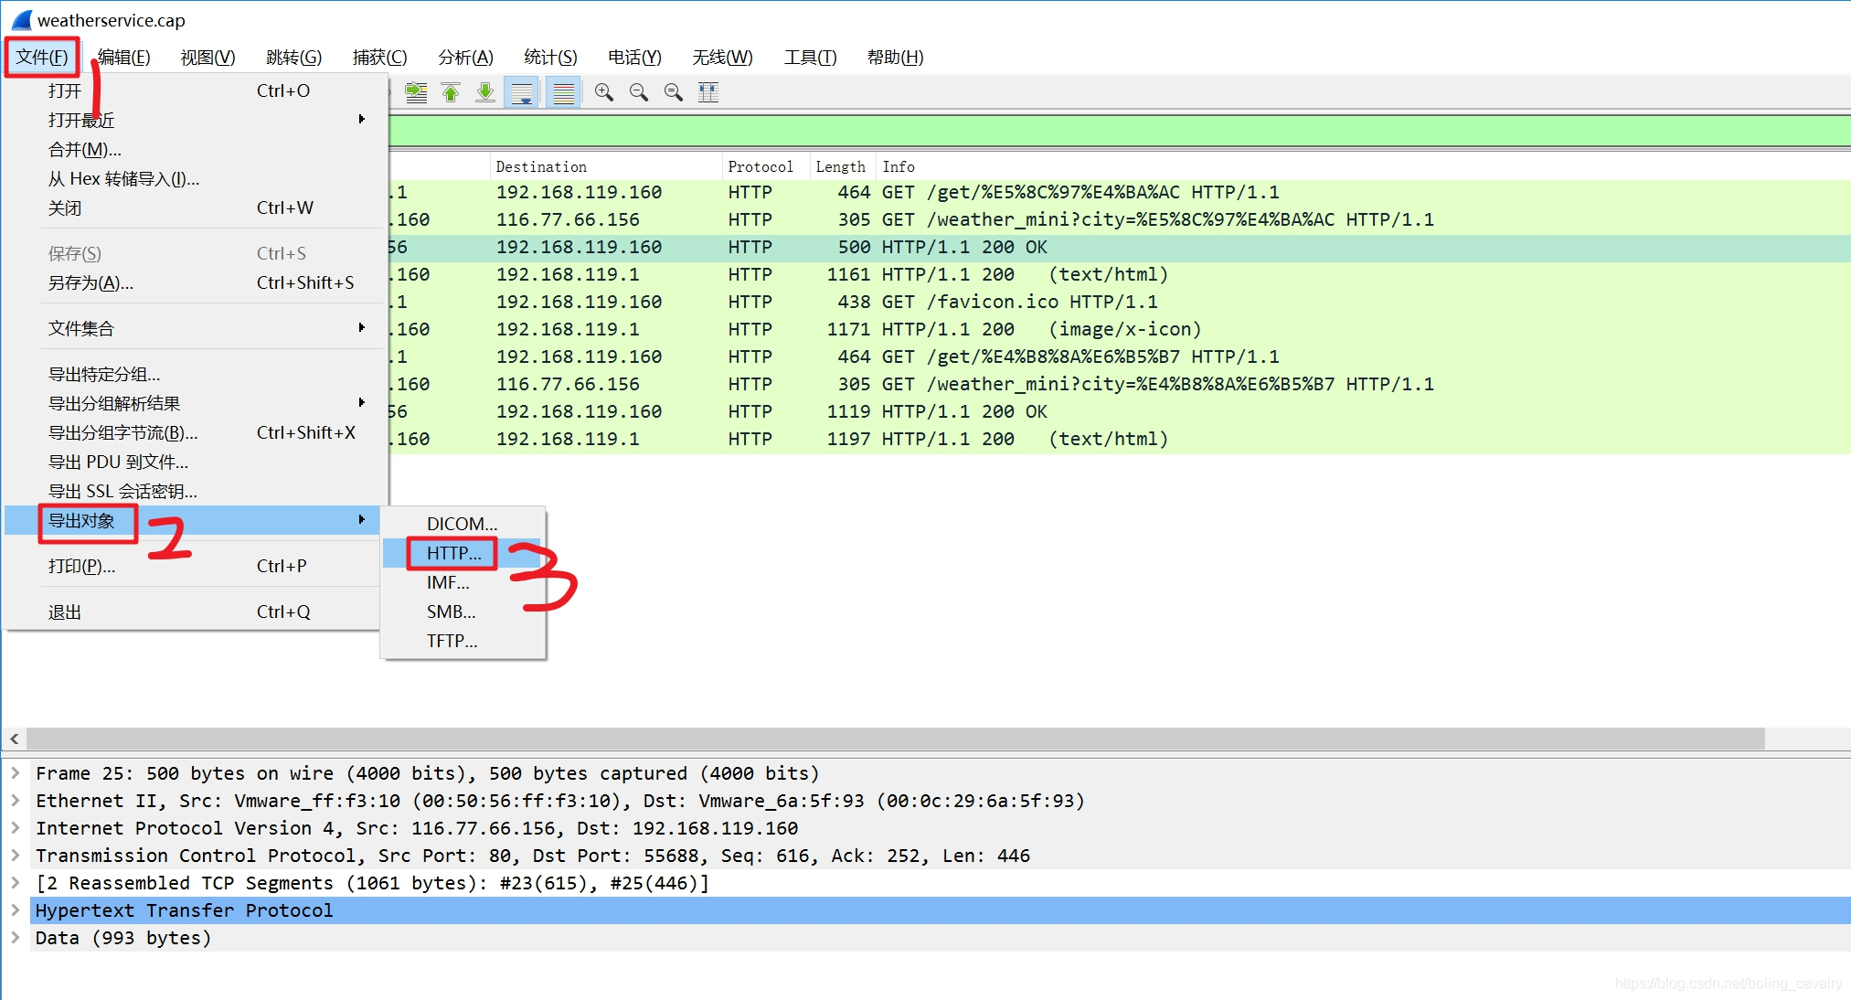Click the Go to specified packet icon

coord(416,92)
